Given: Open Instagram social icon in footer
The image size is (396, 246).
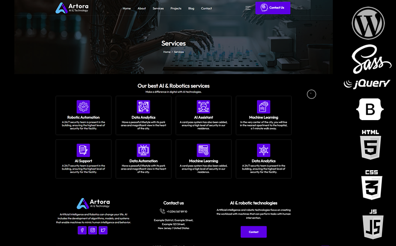Looking at the screenshot, I should [x=93, y=230].
